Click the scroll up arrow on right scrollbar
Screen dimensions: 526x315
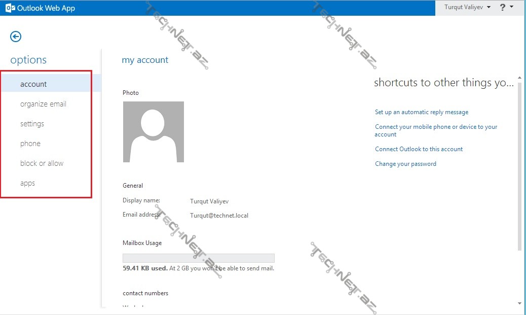(x=519, y=76)
